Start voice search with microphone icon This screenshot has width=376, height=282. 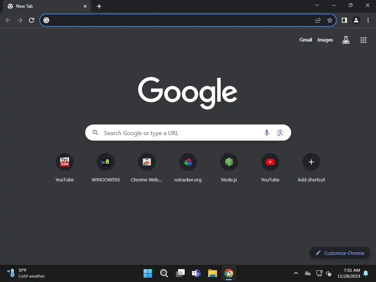pos(267,133)
